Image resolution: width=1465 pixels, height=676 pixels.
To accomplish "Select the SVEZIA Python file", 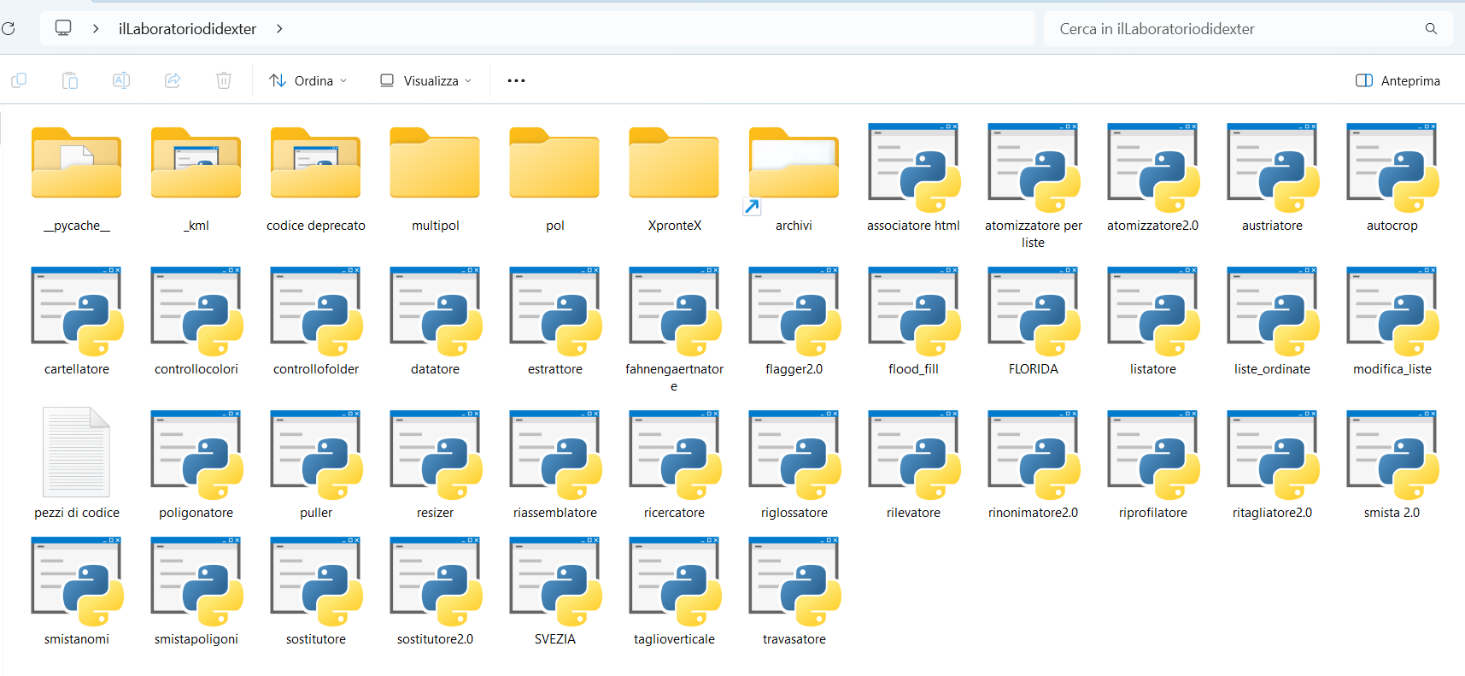I will pos(555,593).
